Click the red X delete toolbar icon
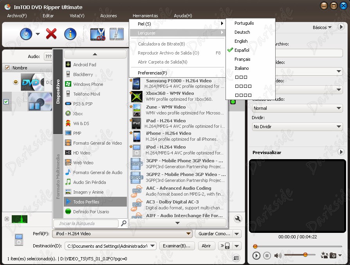Image resolution: width=350 pixels, height=265 pixels. point(51,34)
